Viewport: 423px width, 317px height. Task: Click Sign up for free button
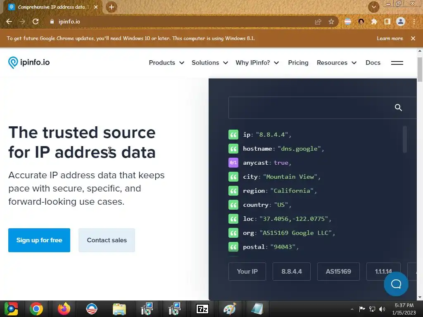click(x=39, y=240)
